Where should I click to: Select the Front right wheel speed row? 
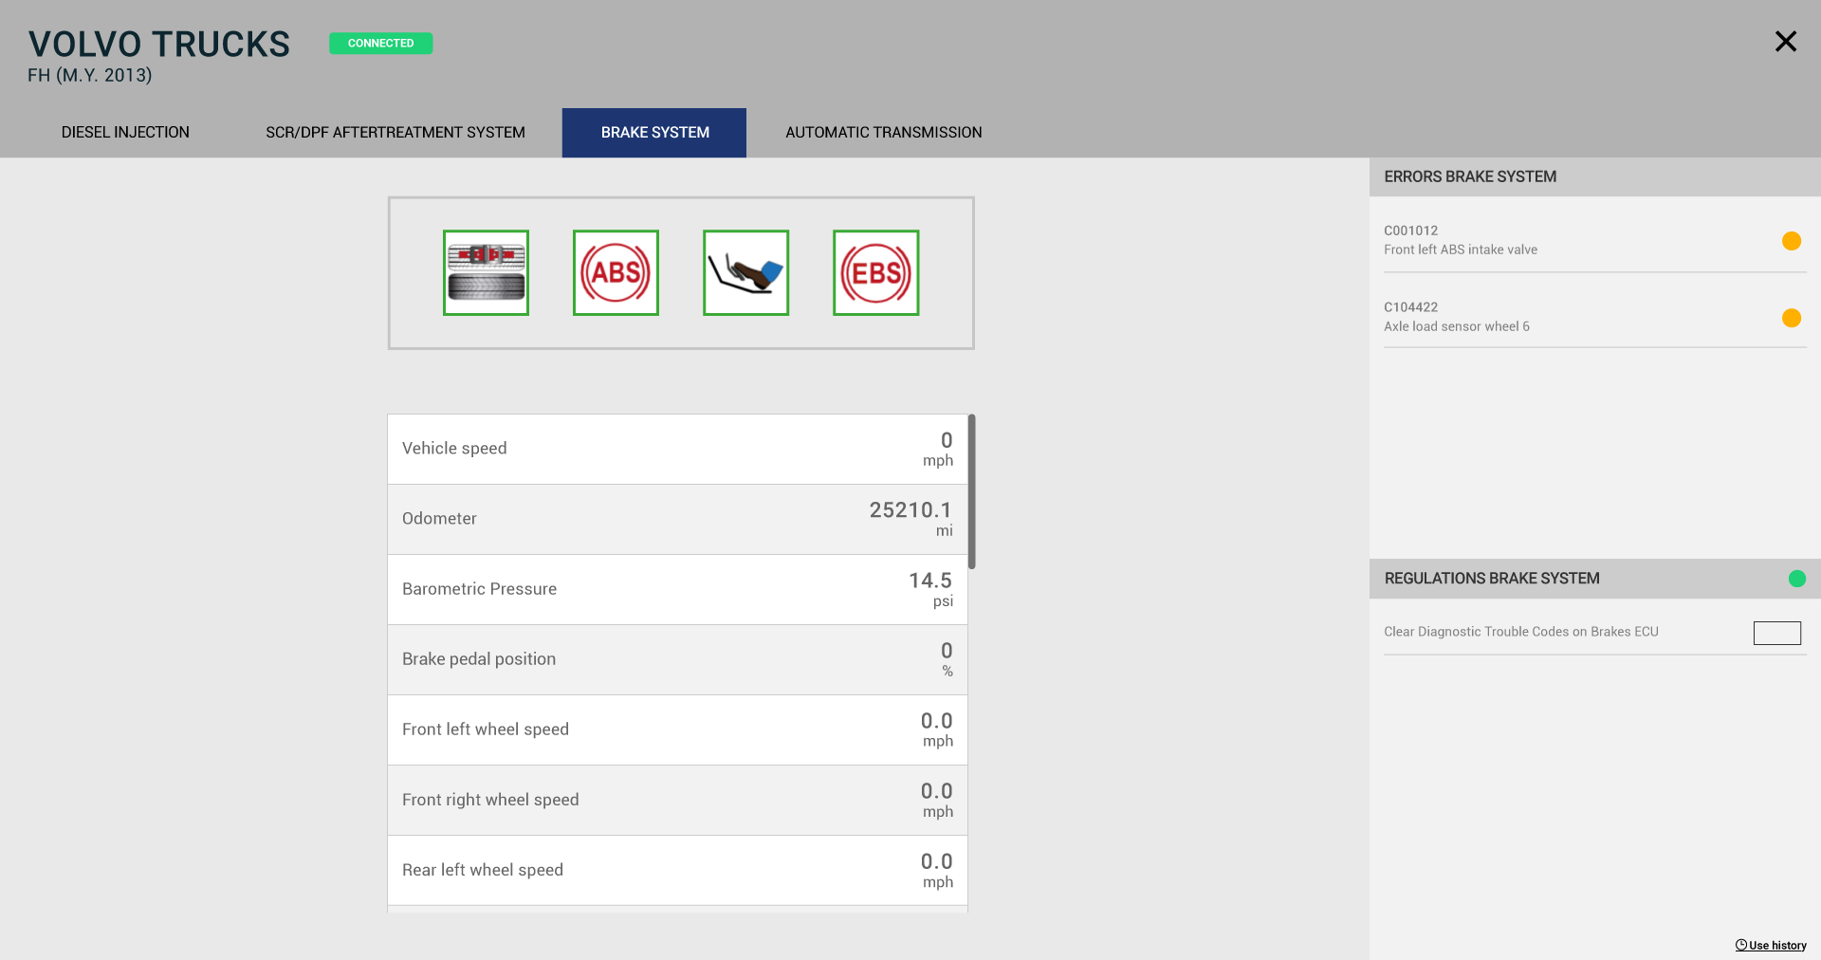pos(677,801)
